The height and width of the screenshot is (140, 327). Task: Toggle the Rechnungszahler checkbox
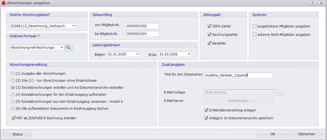[209, 35]
